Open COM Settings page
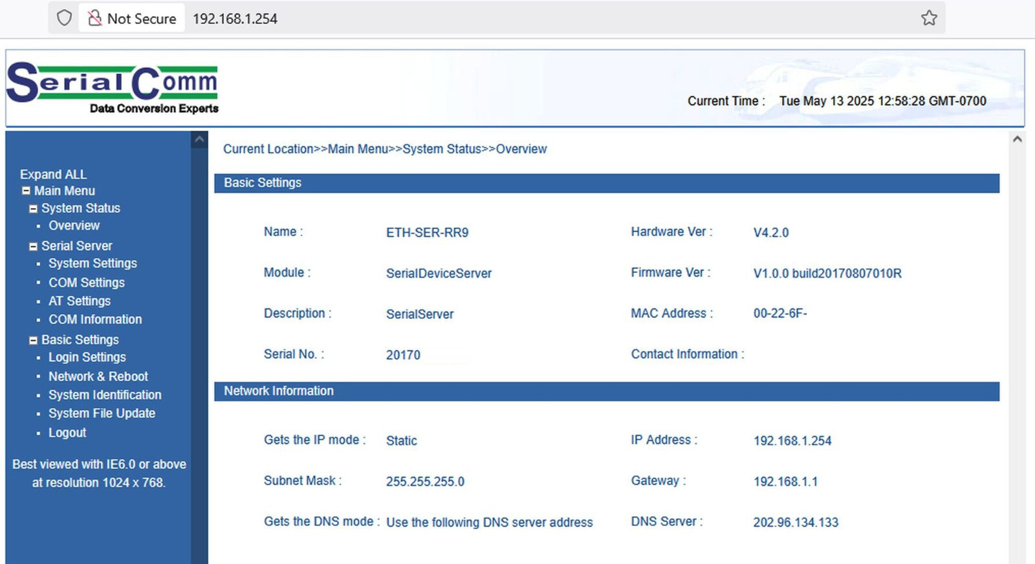Image resolution: width=1035 pixels, height=564 pixels. coord(87,283)
